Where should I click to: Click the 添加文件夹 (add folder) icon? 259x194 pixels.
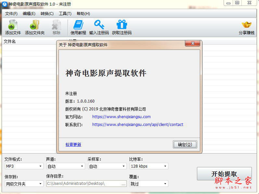click(35, 25)
